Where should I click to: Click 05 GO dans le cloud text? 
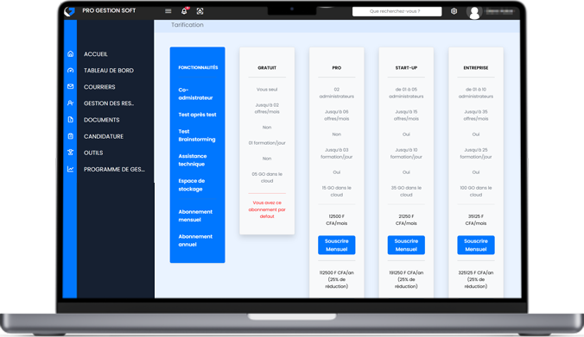267,178
